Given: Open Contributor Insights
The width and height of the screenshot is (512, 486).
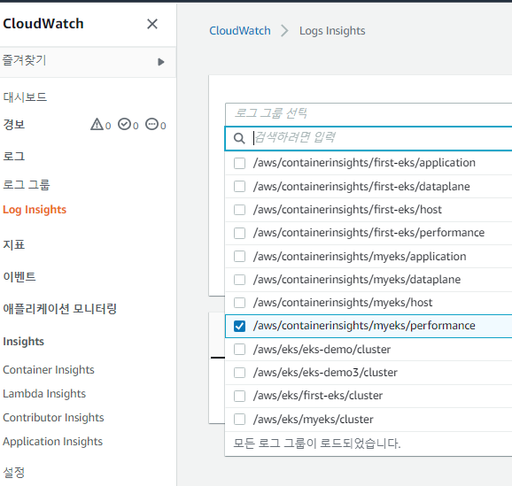Looking at the screenshot, I should (x=53, y=418).
